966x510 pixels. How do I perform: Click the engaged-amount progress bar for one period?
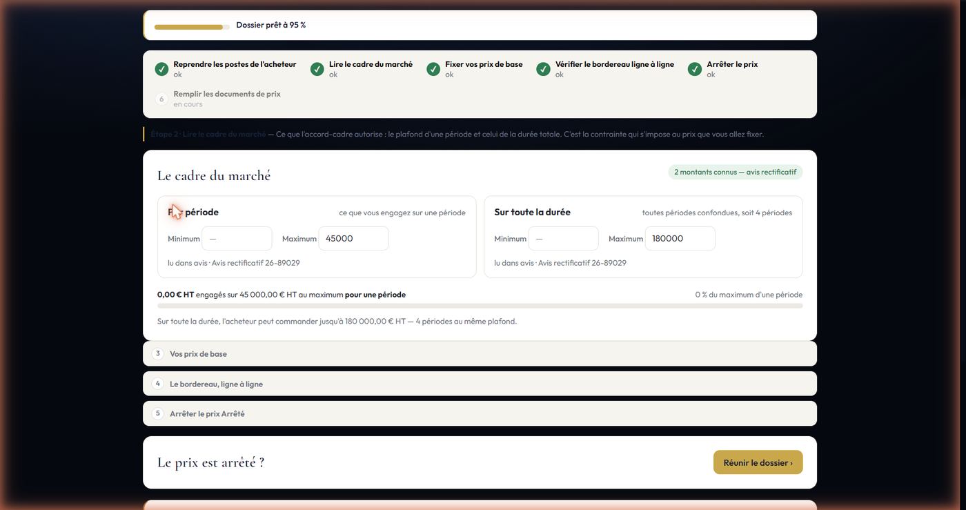click(480, 306)
